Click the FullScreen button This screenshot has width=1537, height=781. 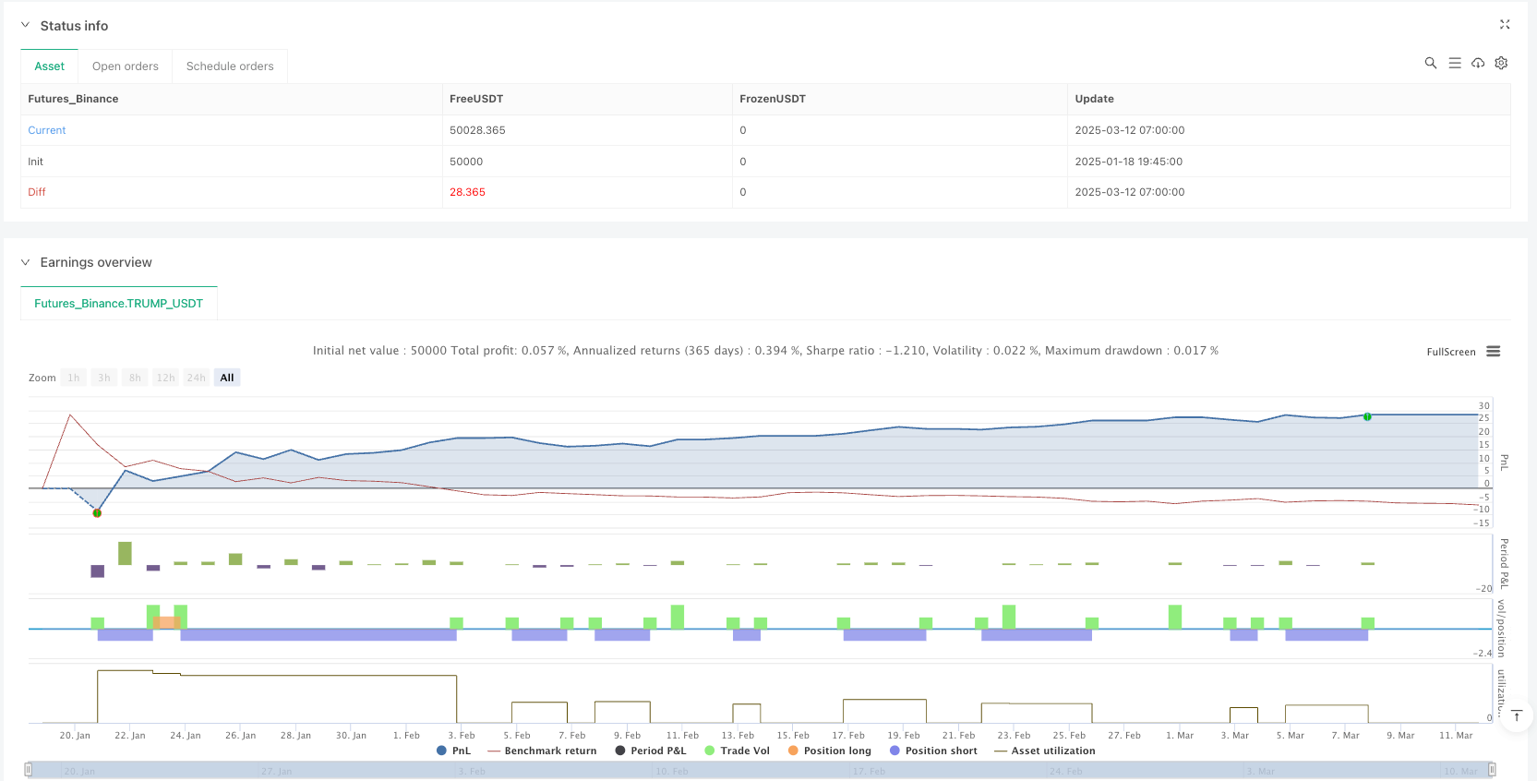point(1450,352)
